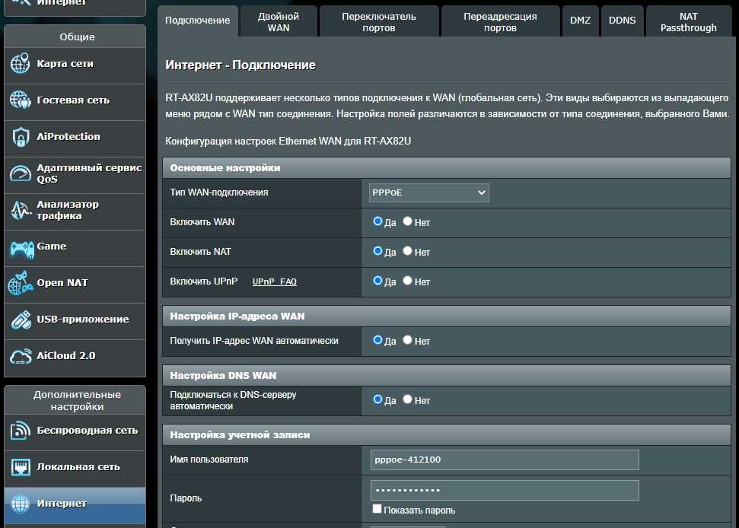Open the USB-приложение icon
The width and height of the screenshot is (739, 528).
pos(21,320)
